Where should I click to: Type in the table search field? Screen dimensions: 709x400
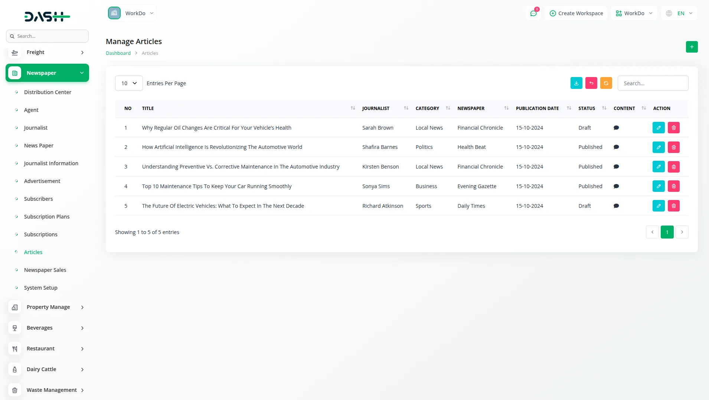[653, 83]
